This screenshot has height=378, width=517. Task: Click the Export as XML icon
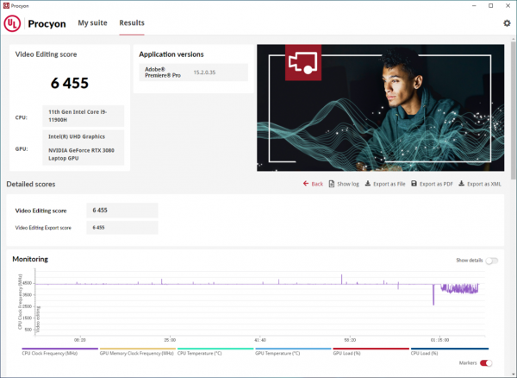[x=461, y=184]
